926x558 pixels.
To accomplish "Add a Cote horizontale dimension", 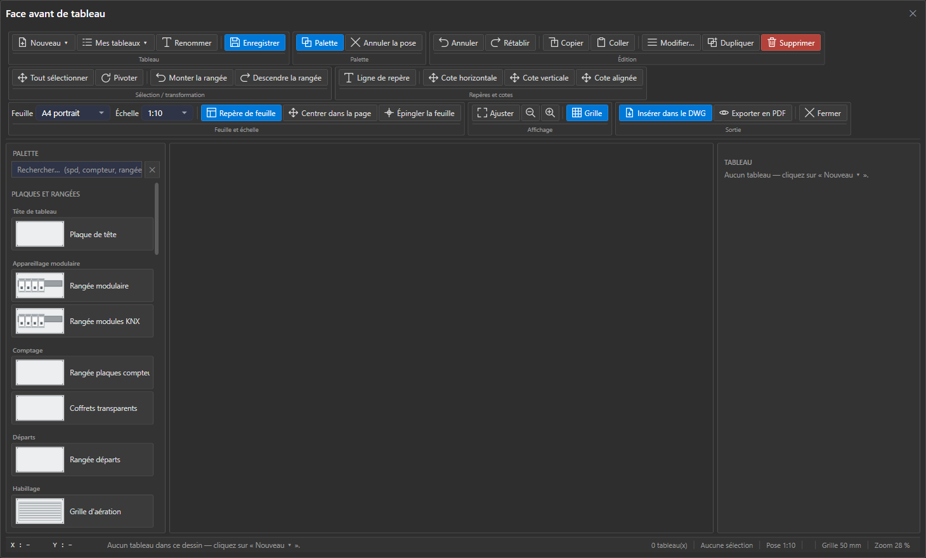I will pos(463,77).
